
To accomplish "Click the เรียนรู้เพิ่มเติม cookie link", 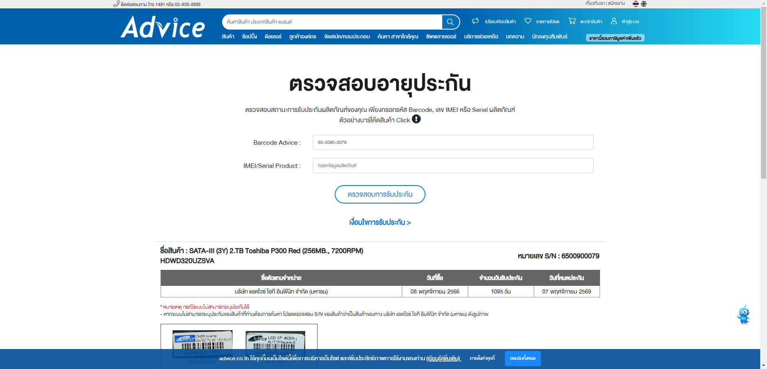I will pos(443,359).
